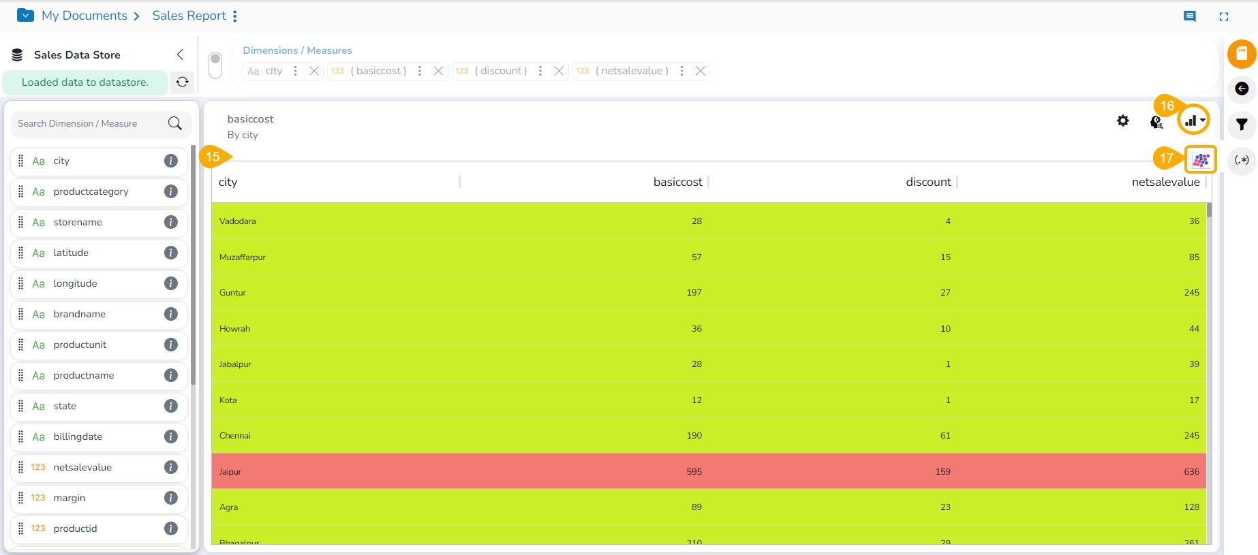Click the Chennai row cell
1258x555 pixels.
pyautogui.click(x=235, y=436)
